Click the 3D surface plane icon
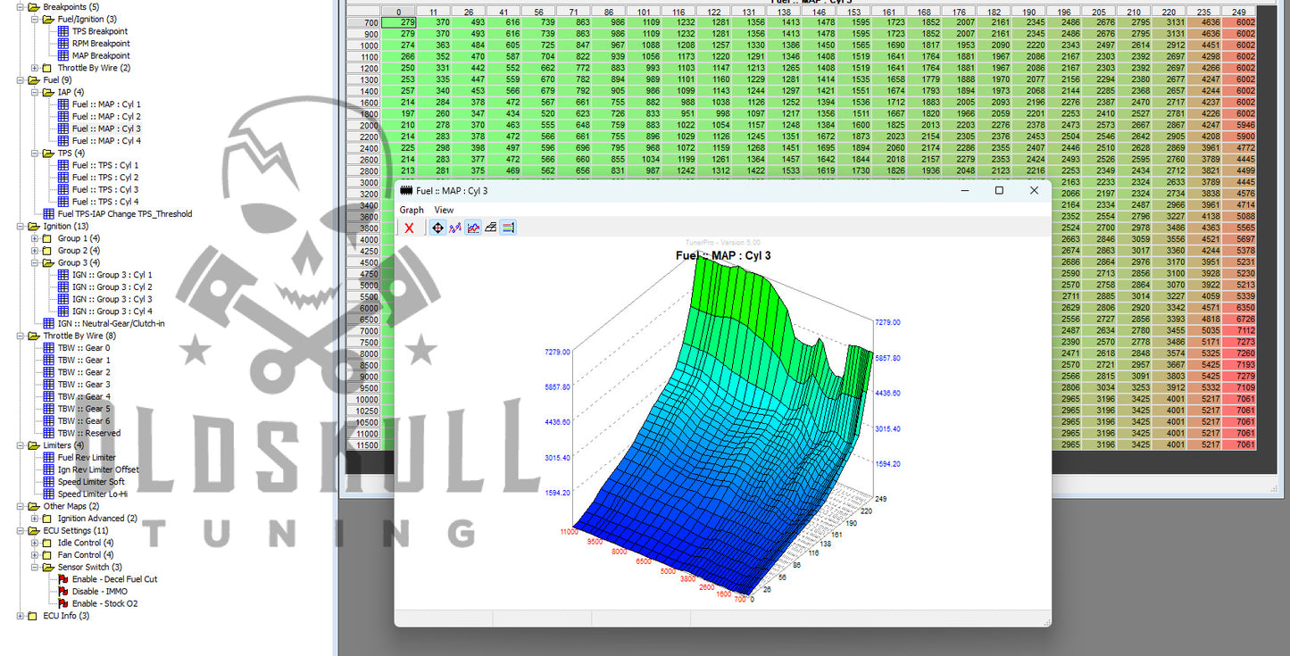The height and width of the screenshot is (656, 1290). coord(490,228)
